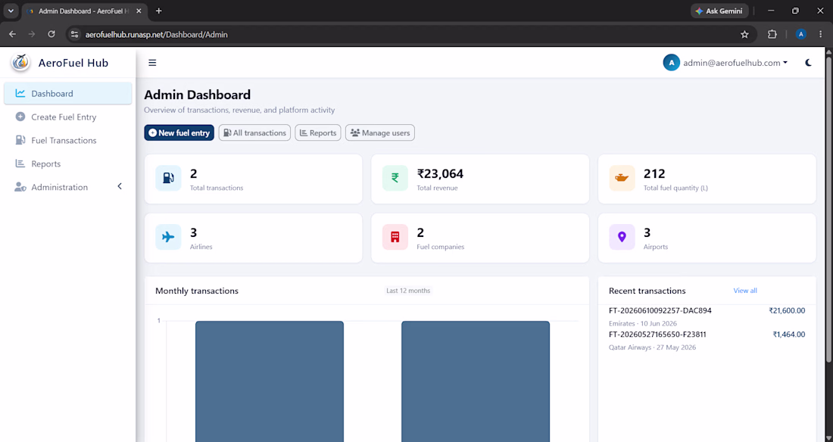This screenshot has height=442, width=833.
Task: View all recent transactions link
Action: (x=745, y=291)
